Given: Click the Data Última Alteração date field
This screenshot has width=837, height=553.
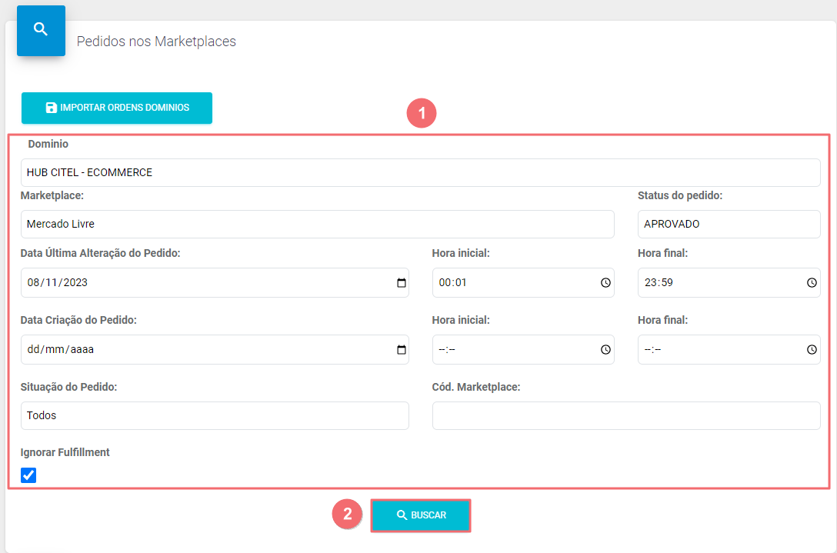Looking at the screenshot, I should [x=215, y=282].
